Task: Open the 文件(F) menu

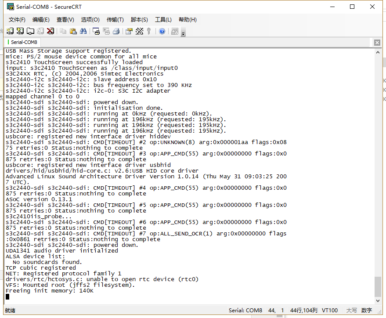Action: [x=17, y=20]
